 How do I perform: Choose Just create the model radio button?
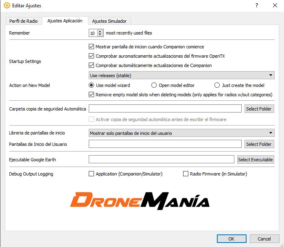tap(217, 85)
